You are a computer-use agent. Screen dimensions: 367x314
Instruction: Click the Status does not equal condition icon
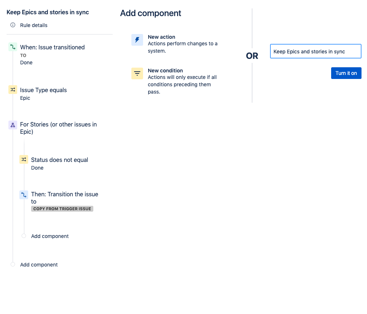tap(23, 159)
